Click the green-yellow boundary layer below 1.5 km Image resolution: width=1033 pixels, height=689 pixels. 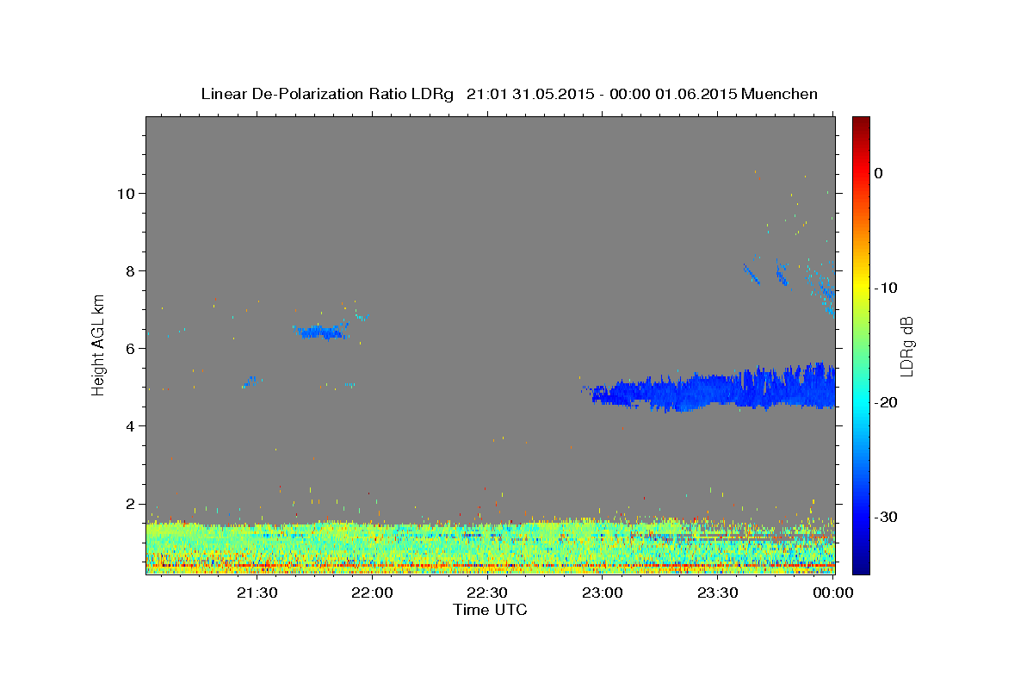[x=490, y=547]
